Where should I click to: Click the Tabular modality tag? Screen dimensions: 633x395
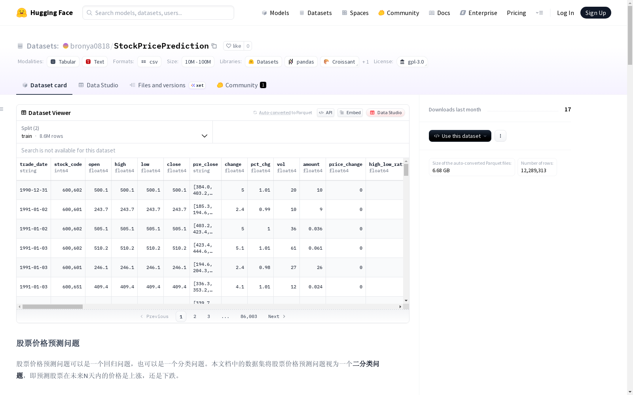(63, 62)
